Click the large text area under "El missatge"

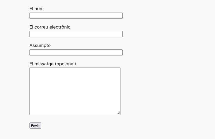tap(75, 91)
